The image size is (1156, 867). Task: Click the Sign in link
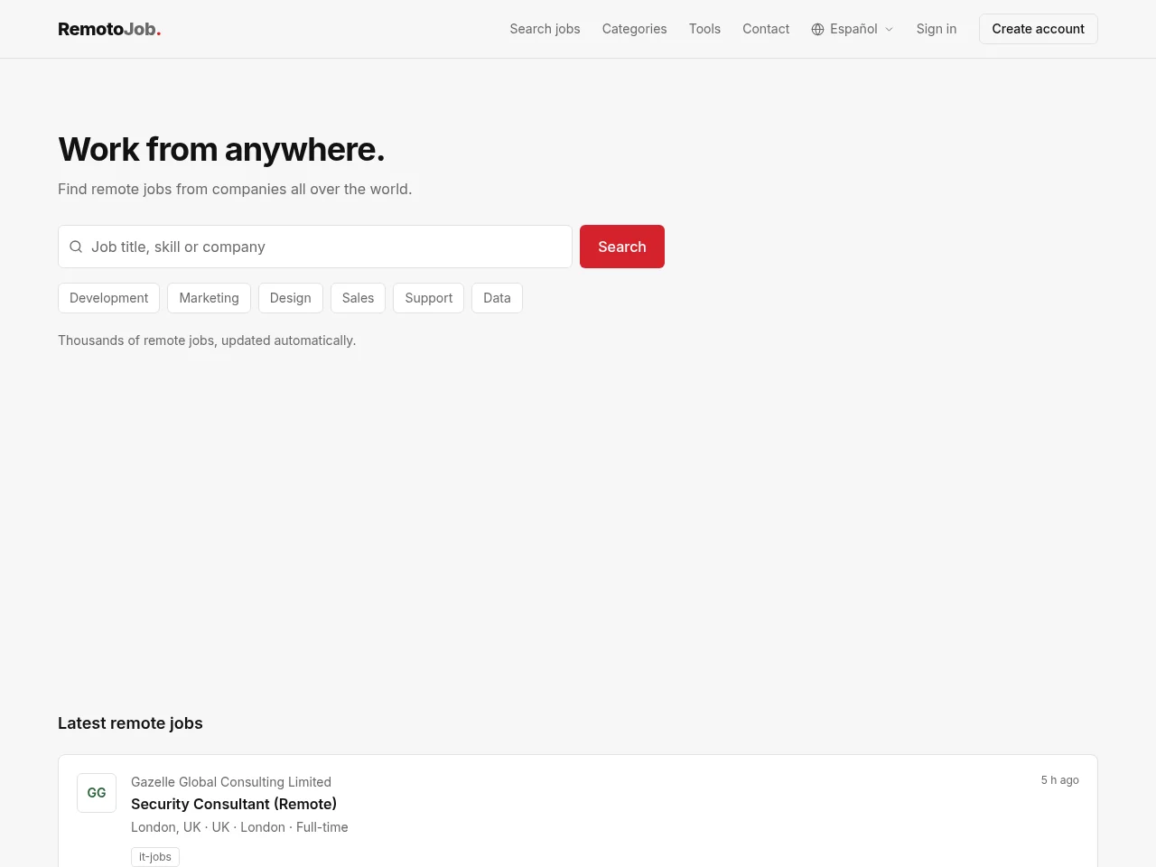click(937, 29)
